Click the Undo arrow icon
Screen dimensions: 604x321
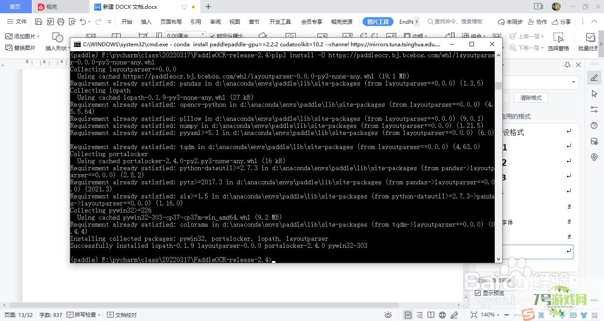tap(83, 22)
